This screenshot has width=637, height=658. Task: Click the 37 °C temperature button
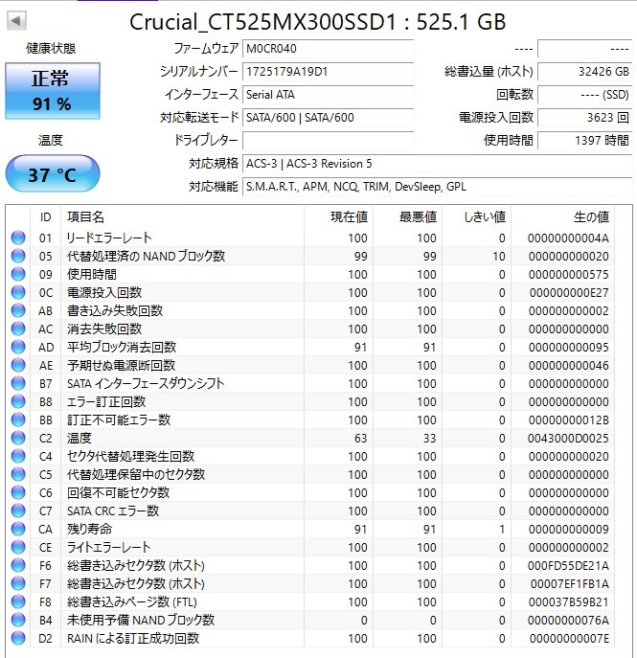tap(53, 174)
